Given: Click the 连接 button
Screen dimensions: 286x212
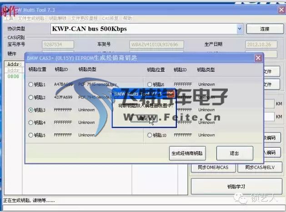Looking at the screenshot, I should [x=265, y=29].
